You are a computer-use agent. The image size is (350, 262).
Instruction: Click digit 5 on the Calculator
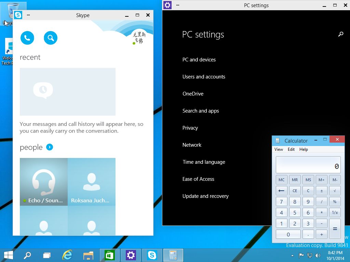(295, 213)
